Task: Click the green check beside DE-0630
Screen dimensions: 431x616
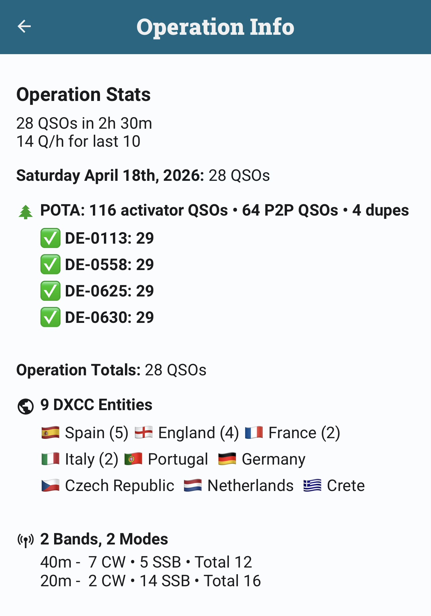Action: coord(50,317)
